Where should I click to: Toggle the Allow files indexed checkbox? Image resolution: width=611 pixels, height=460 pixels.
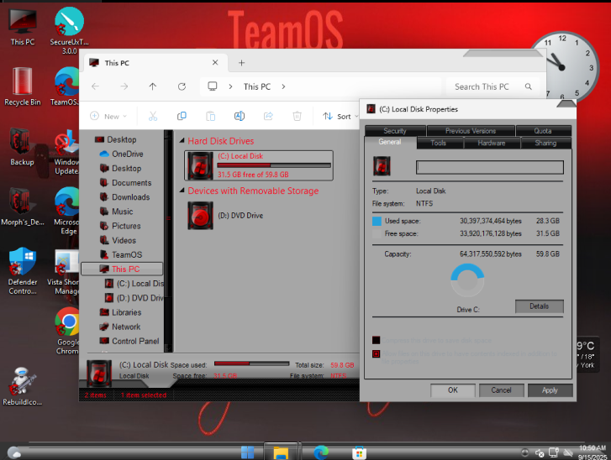click(376, 353)
